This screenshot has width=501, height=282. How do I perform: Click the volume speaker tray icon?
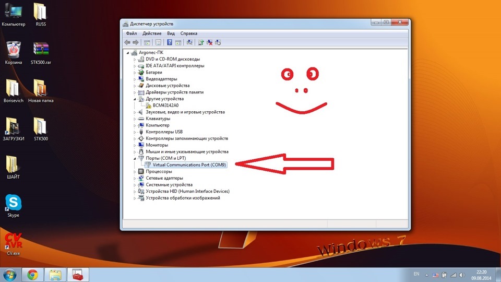[462, 275]
